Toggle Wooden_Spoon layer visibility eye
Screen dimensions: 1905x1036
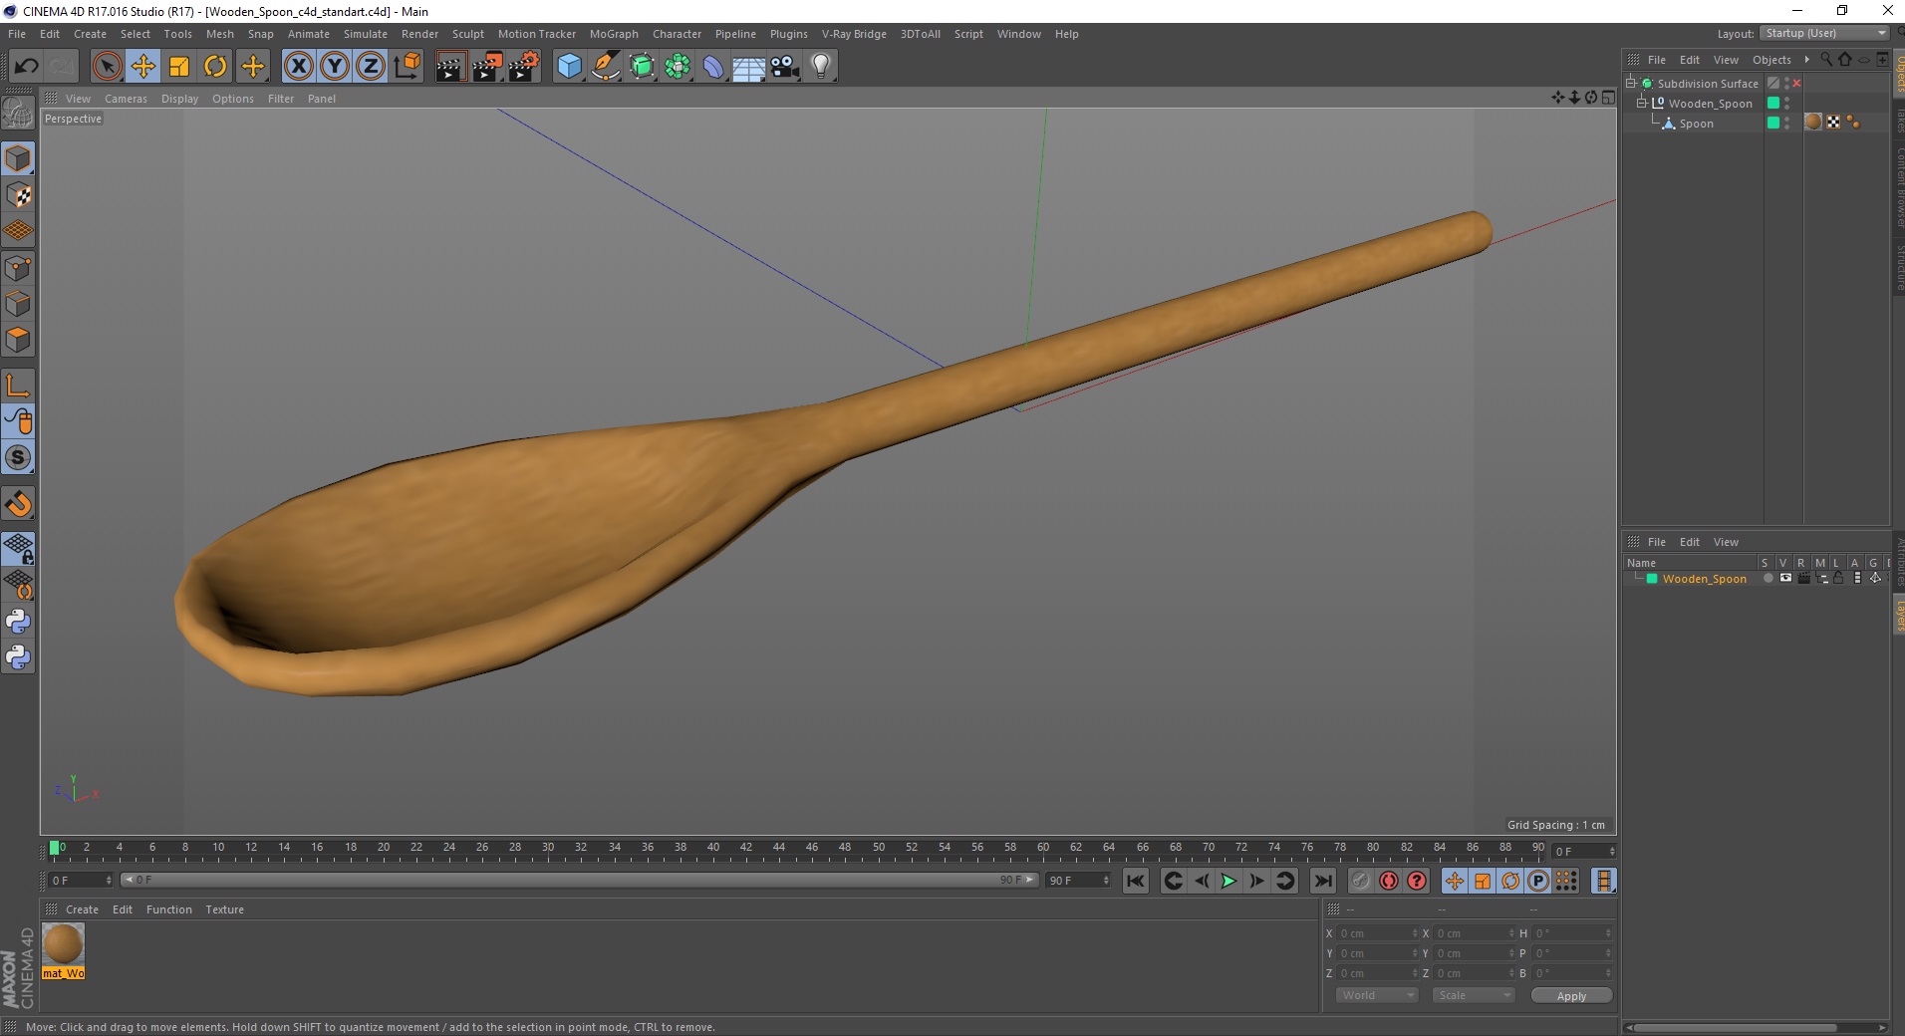tap(1785, 578)
